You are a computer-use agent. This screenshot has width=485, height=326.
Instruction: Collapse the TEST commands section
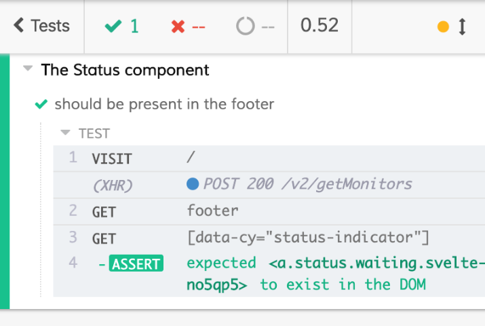click(x=66, y=133)
